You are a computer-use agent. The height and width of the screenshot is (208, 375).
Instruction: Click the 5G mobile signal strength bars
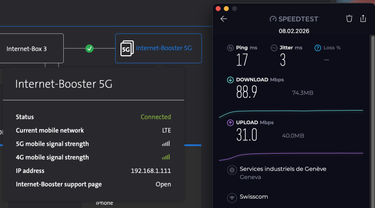[166, 144]
